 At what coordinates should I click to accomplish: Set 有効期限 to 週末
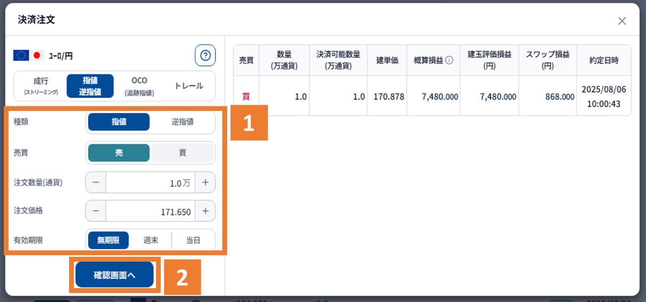[x=151, y=240]
